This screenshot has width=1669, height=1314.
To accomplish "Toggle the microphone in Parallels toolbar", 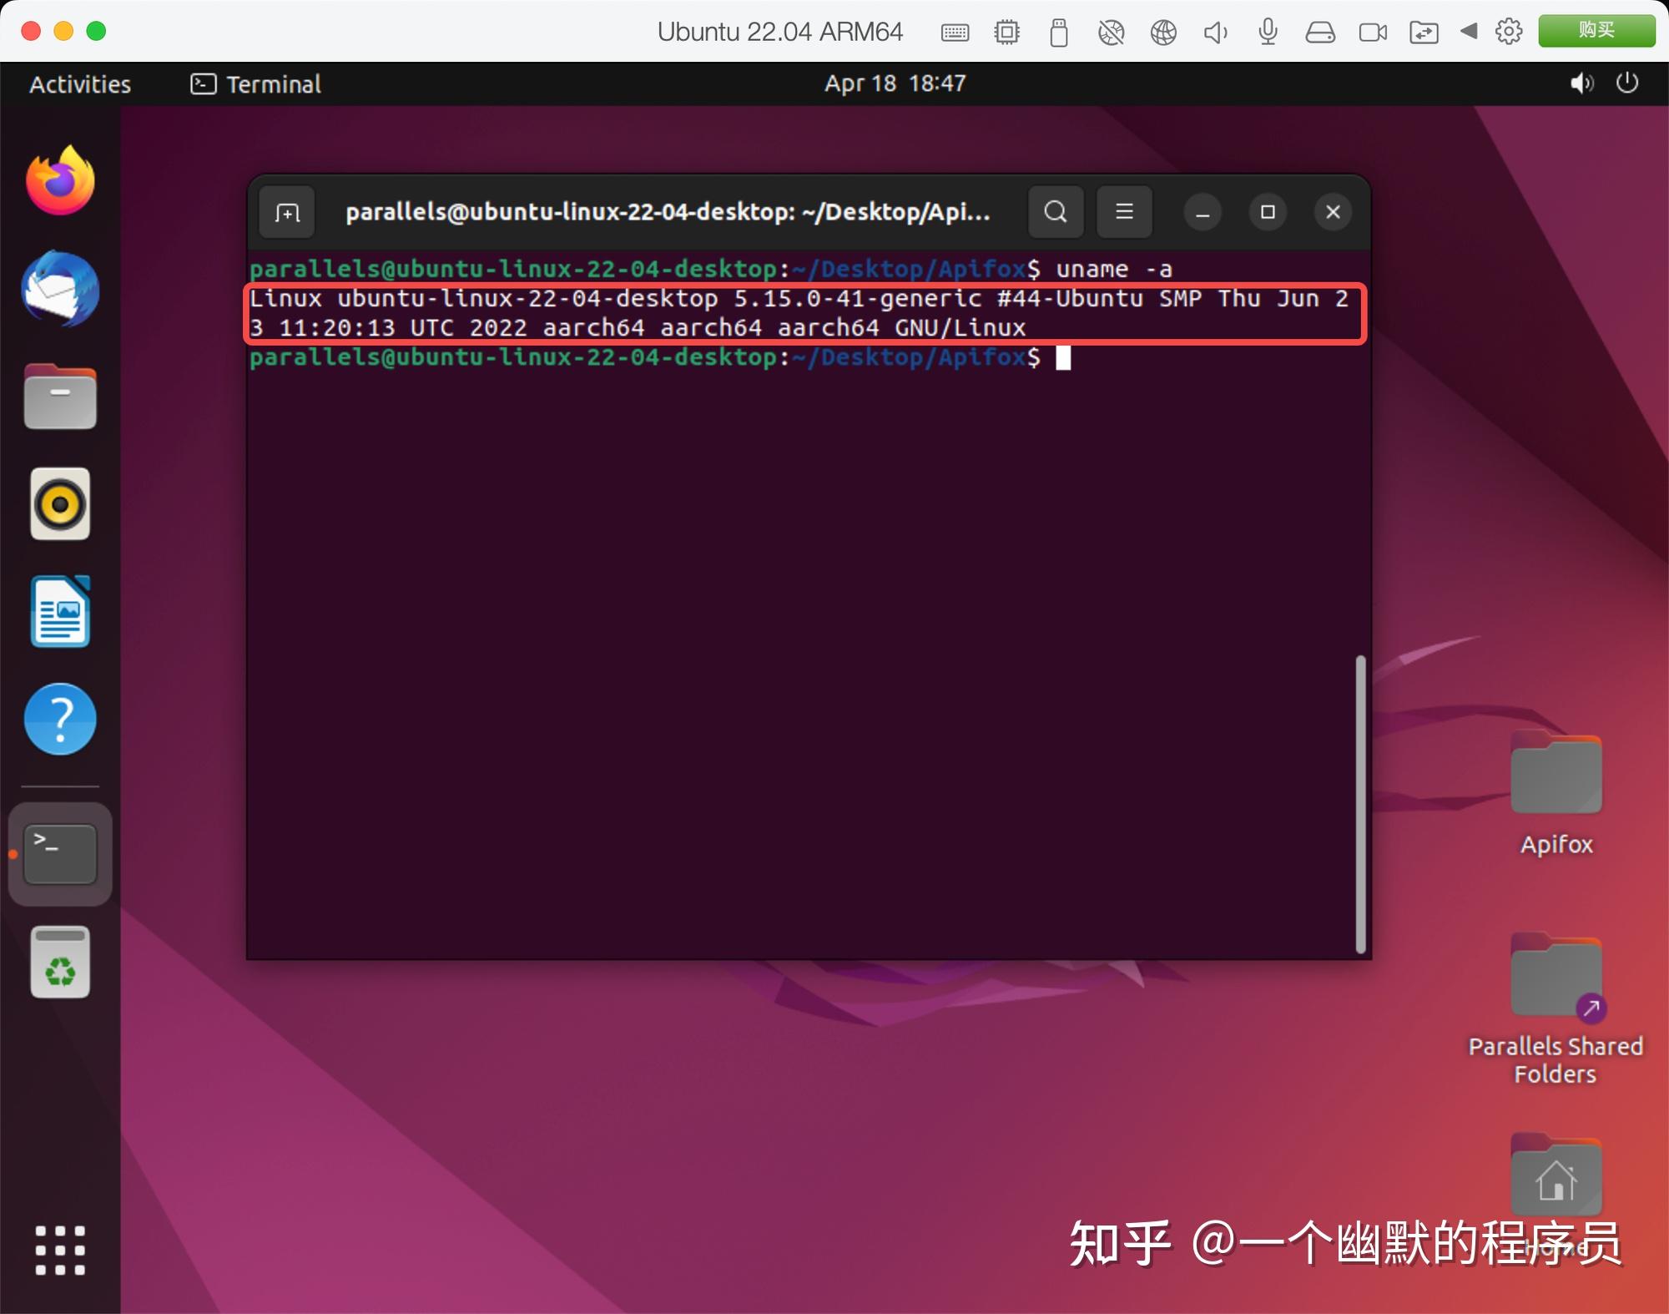I will [x=1268, y=32].
